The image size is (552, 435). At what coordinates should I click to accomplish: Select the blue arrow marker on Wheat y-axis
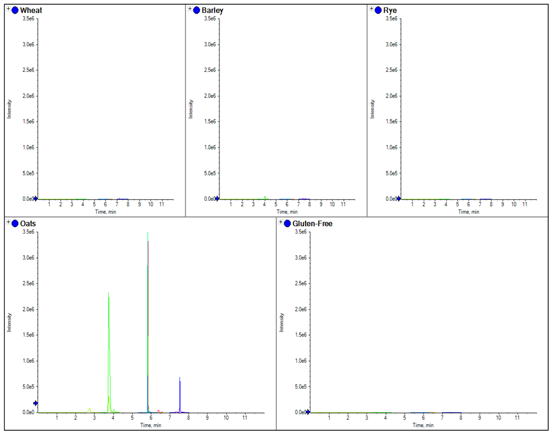click(x=36, y=199)
